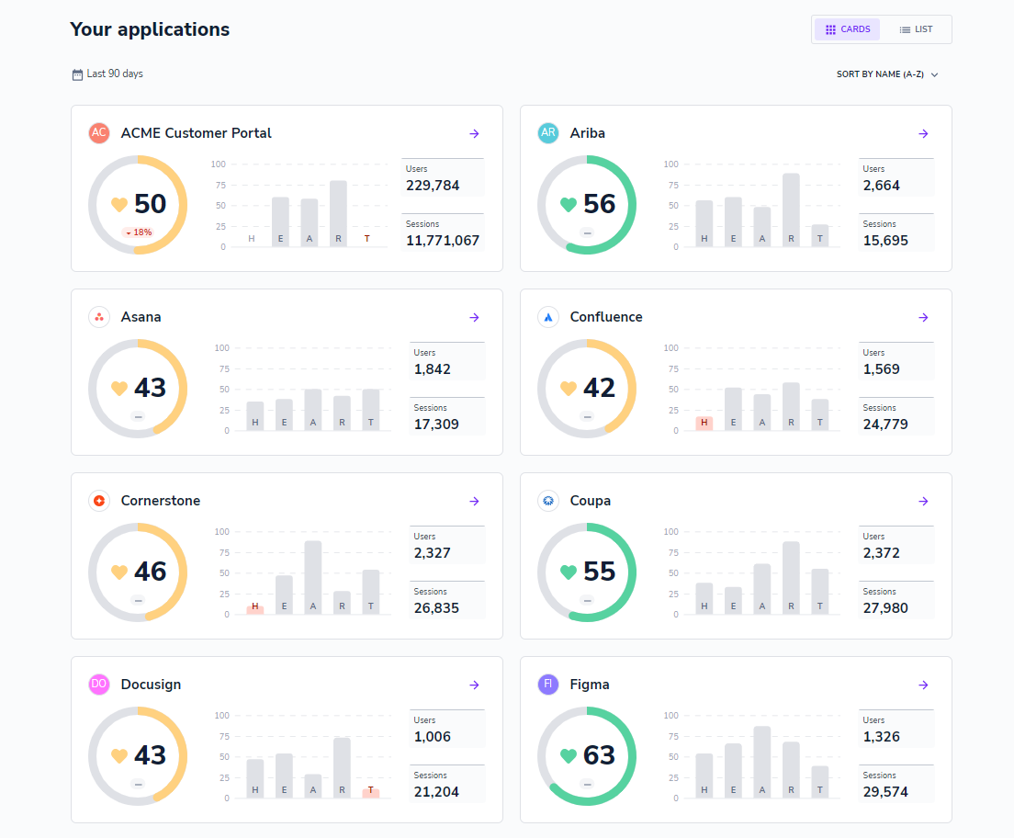Click the red H bar in Confluence chart
The width and height of the screenshot is (1014, 838).
(x=704, y=424)
